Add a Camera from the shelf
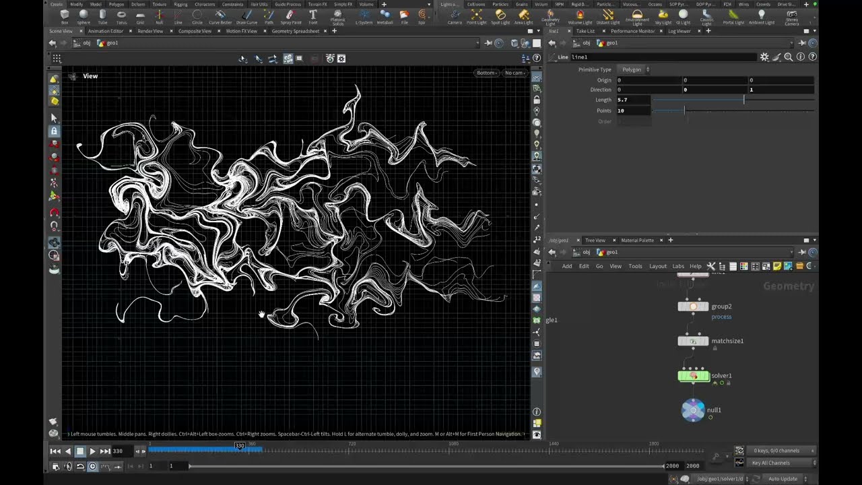The height and width of the screenshot is (485, 862). (x=455, y=16)
